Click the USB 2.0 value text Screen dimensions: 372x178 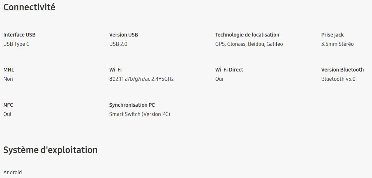[118, 44]
